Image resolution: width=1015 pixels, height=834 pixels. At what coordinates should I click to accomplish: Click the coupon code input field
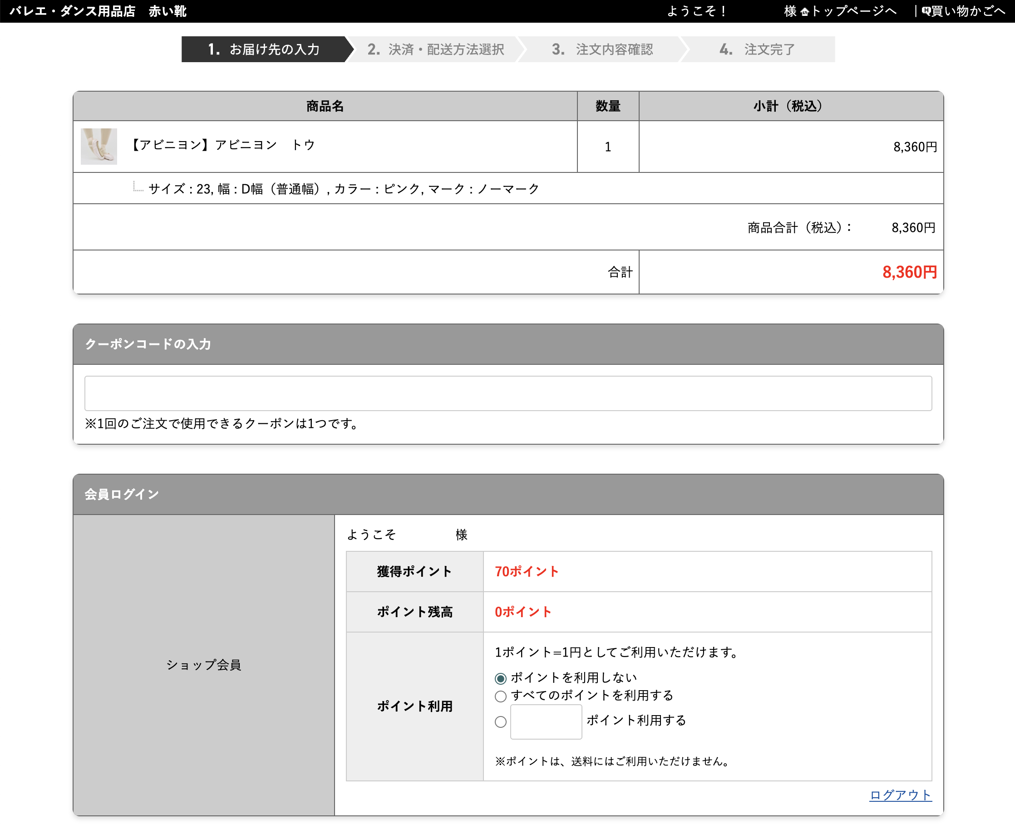coord(507,393)
